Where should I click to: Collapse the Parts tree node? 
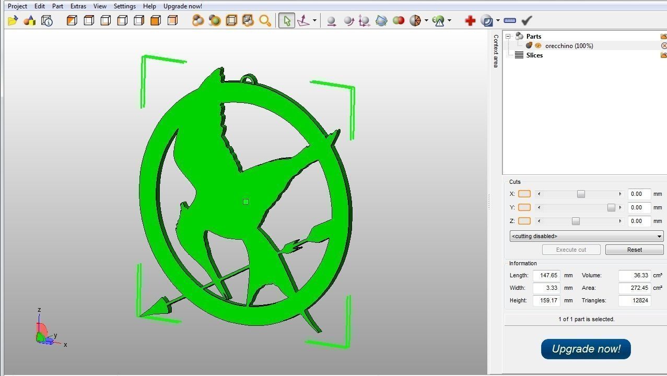pyautogui.click(x=508, y=36)
